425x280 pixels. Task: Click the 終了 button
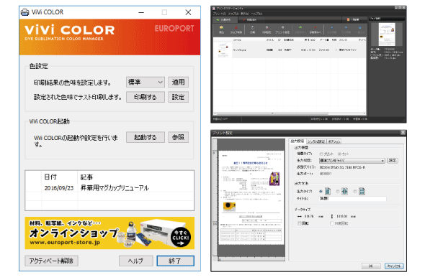175,261
